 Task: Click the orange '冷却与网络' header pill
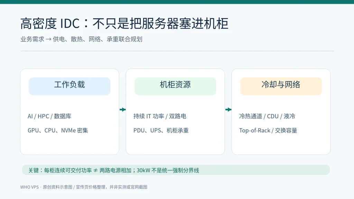point(281,86)
